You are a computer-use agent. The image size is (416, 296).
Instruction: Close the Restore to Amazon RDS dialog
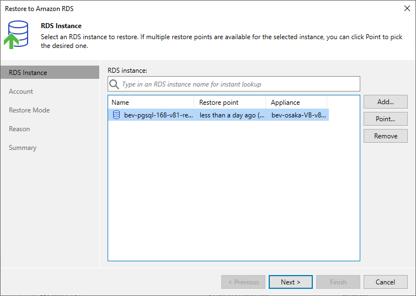click(407, 8)
